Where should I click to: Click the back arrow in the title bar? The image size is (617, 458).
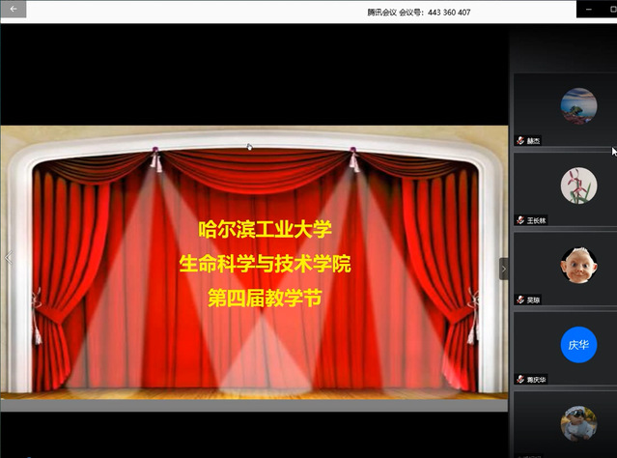coord(14,10)
